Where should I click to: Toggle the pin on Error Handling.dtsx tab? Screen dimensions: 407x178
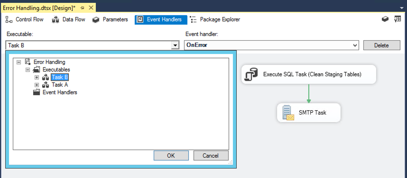pos(82,8)
